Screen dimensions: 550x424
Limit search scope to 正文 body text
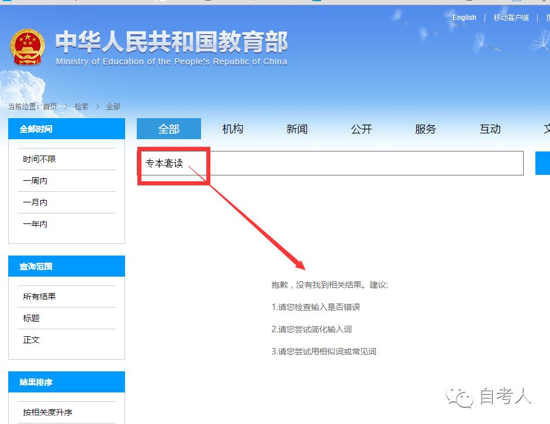[31, 339]
